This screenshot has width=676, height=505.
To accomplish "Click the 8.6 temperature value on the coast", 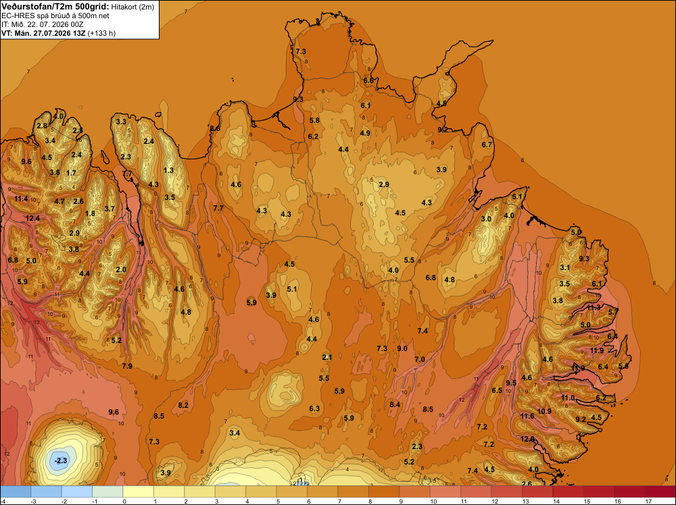I will pos(215,128).
